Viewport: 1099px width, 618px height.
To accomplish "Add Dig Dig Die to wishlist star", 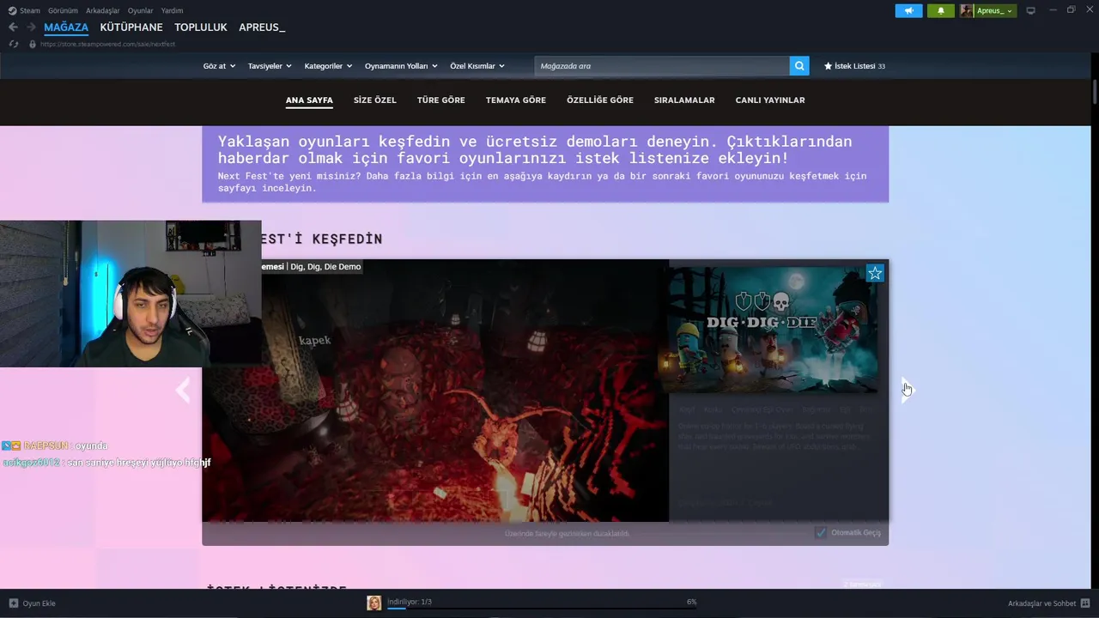I will click(874, 273).
